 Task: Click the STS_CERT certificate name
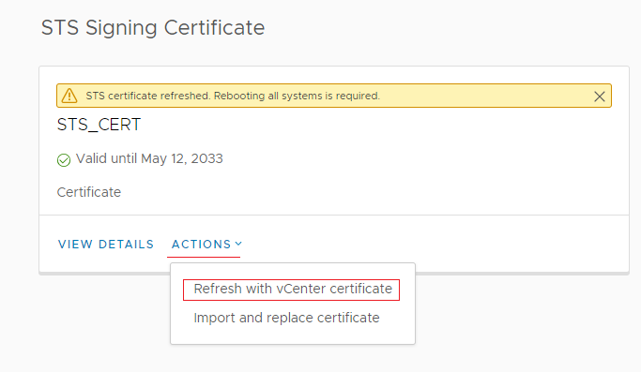pyautogui.click(x=99, y=125)
